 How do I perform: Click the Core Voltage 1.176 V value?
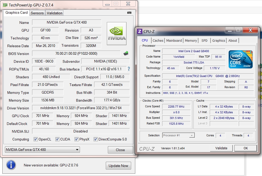(215, 68)
